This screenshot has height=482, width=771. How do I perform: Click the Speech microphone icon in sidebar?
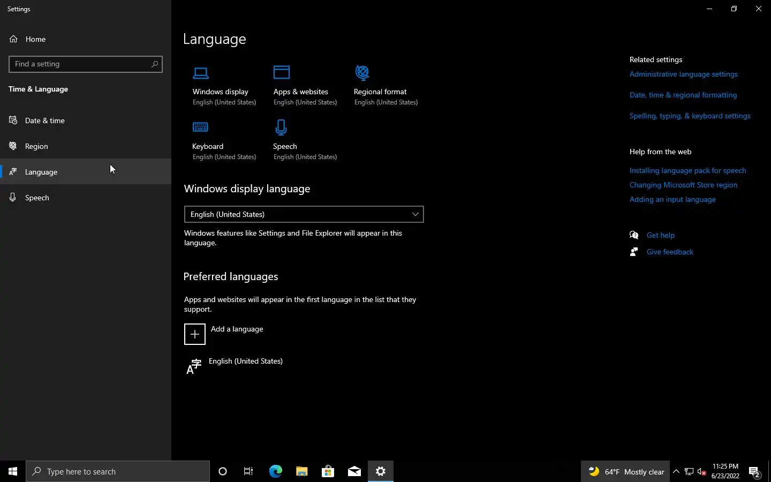click(x=13, y=197)
